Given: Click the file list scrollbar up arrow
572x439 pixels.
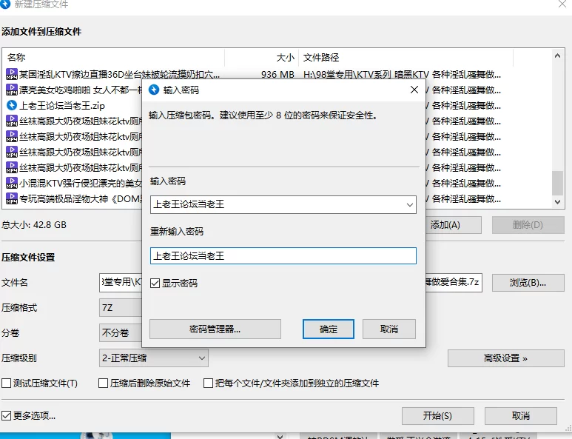Looking at the screenshot, I should [x=557, y=56].
